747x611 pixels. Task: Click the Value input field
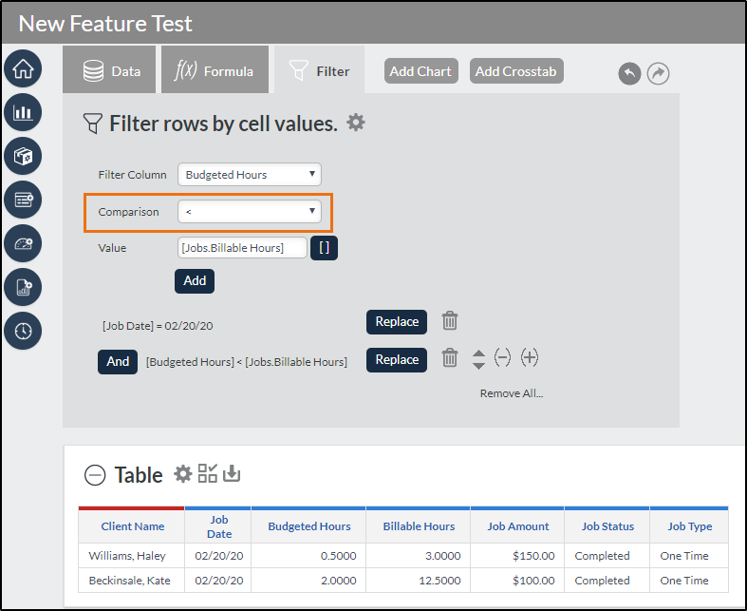(x=242, y=248)
